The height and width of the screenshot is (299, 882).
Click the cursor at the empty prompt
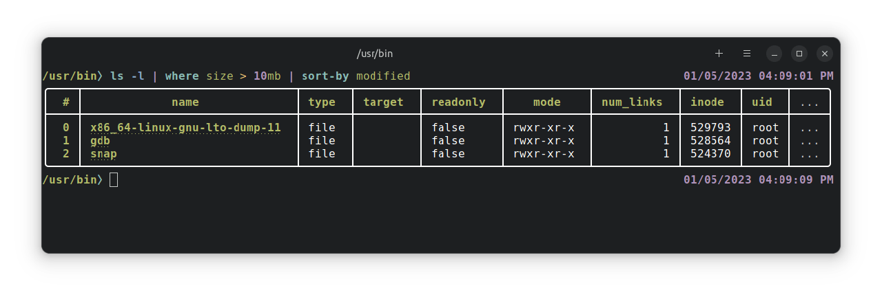click(114, 180)
